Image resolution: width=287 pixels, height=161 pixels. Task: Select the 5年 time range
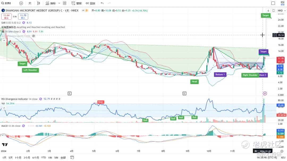coord(56,158)
